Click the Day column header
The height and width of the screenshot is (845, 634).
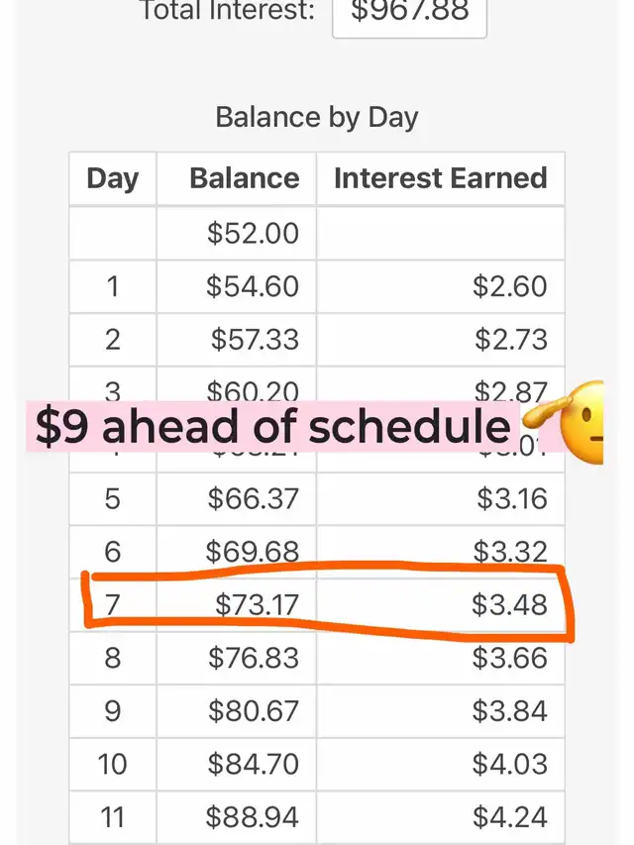(x=112, y=178)
